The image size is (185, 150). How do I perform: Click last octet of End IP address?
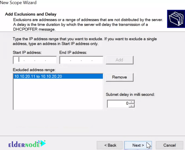[97, 60]
